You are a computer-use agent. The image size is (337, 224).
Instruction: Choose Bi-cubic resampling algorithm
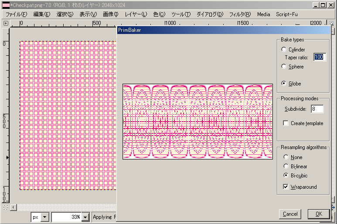286,176
